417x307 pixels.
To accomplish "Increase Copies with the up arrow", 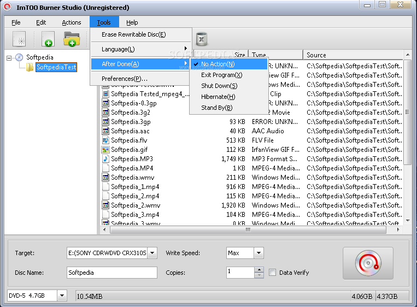I will 259,270.
